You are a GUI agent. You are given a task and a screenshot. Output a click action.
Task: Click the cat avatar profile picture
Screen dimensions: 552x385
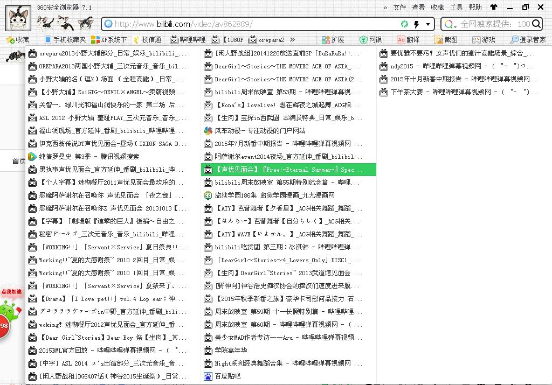pos(18,19)
